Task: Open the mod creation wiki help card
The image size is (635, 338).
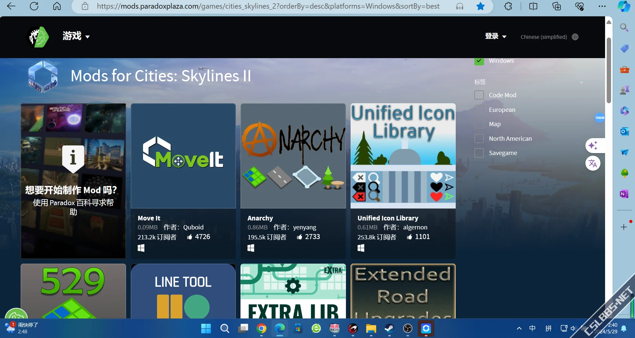Action: pos(73,181)
